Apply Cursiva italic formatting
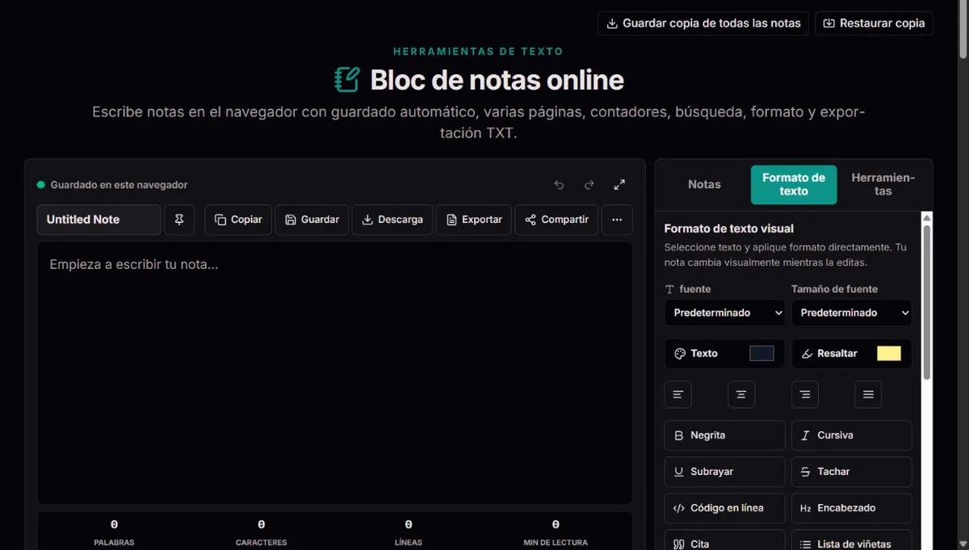 click(852, 435)
